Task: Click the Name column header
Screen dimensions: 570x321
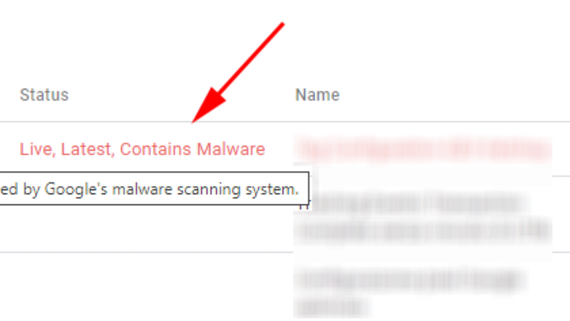Action: 317,95
